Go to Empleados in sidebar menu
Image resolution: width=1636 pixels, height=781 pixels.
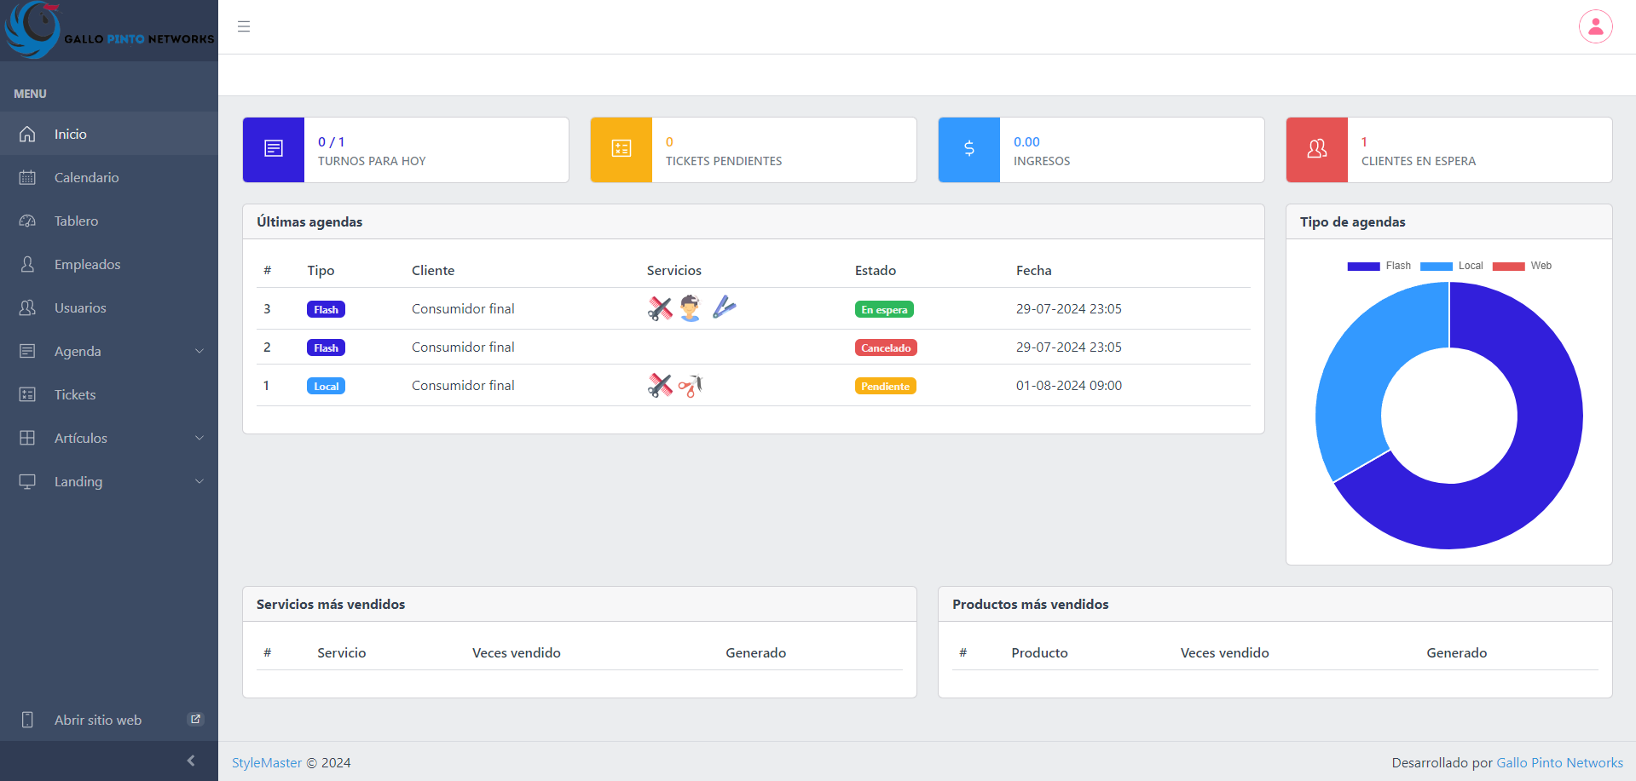pyautogui.click(x=87, y=264)
